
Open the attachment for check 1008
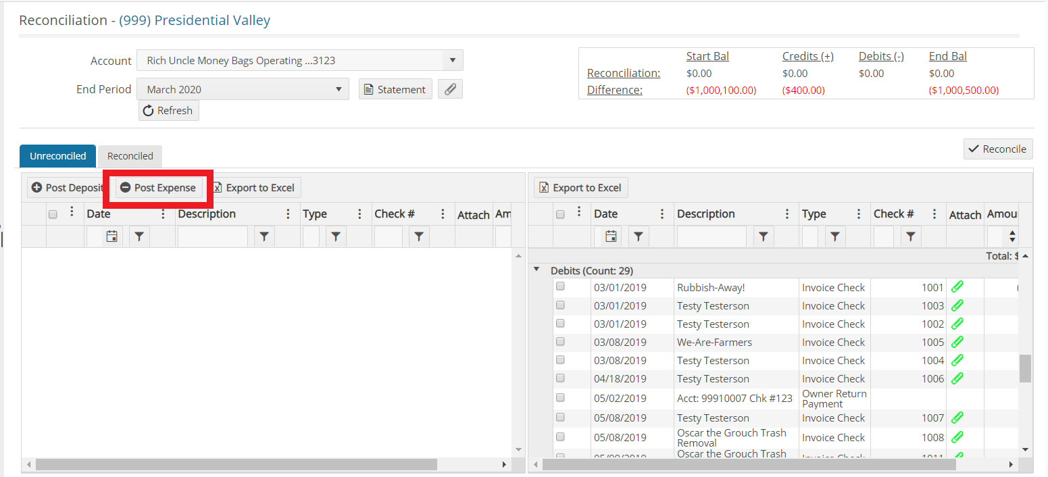point(957,437)
